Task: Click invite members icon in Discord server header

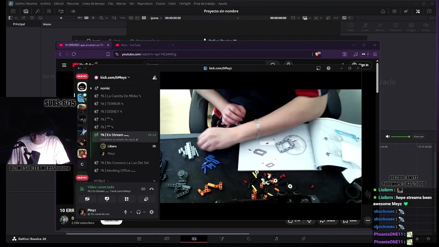Action: coord(155,78)
